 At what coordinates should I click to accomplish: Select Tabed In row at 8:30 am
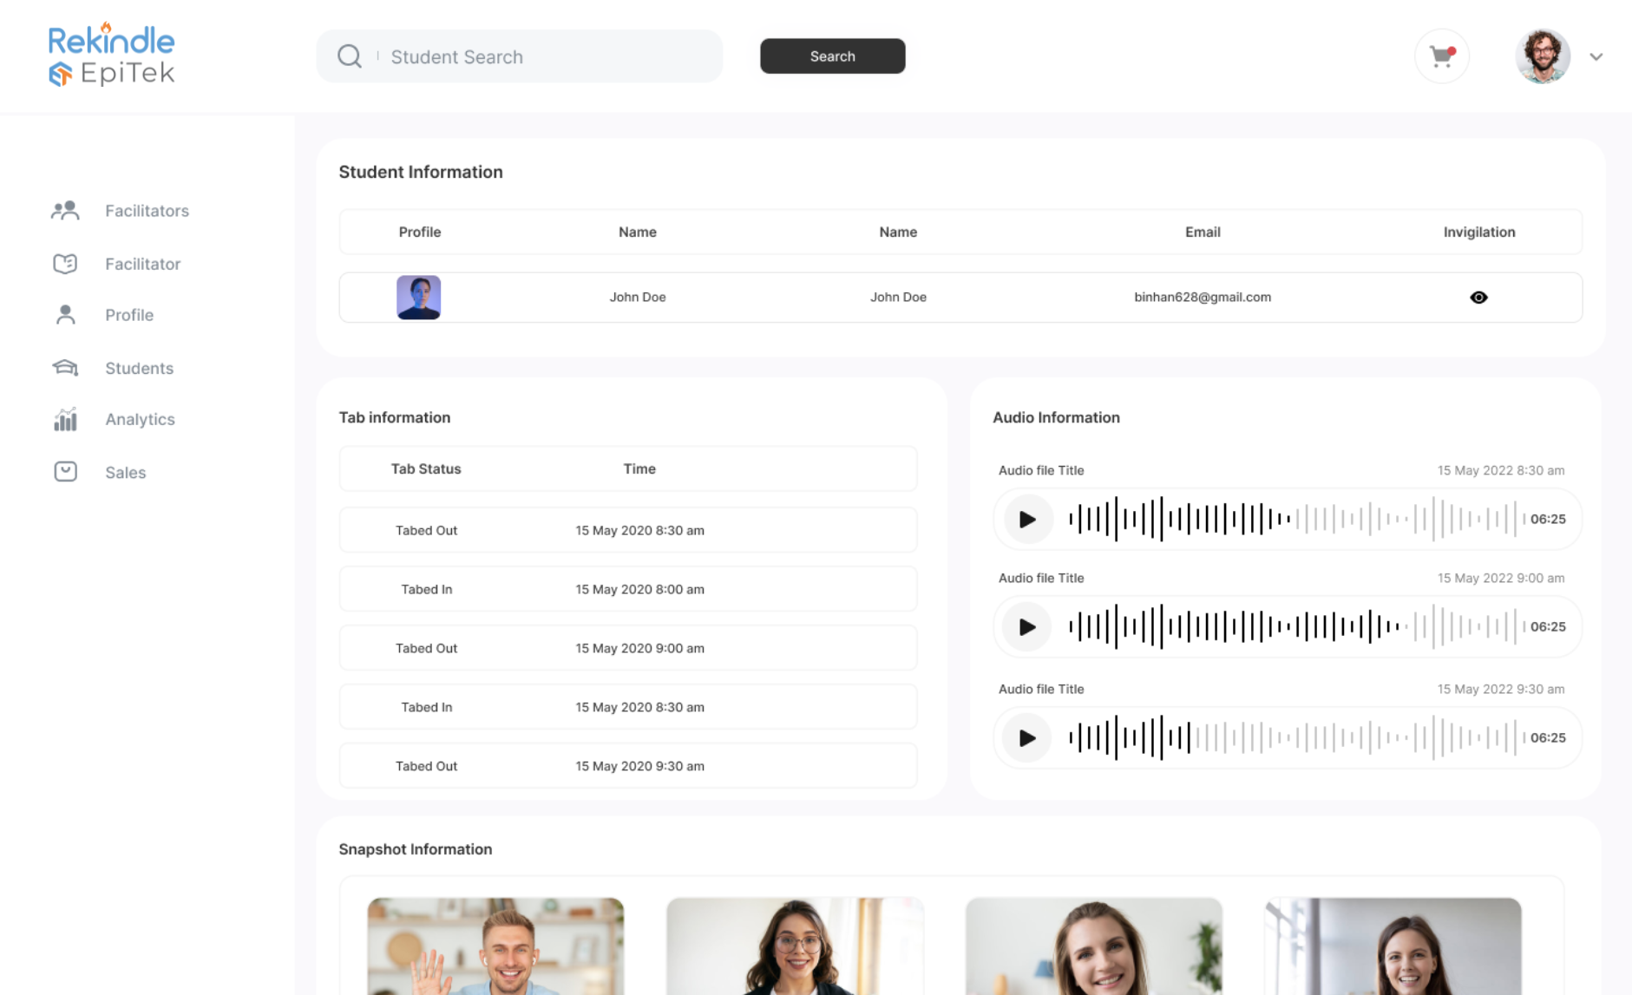click(x=627, y=707)
